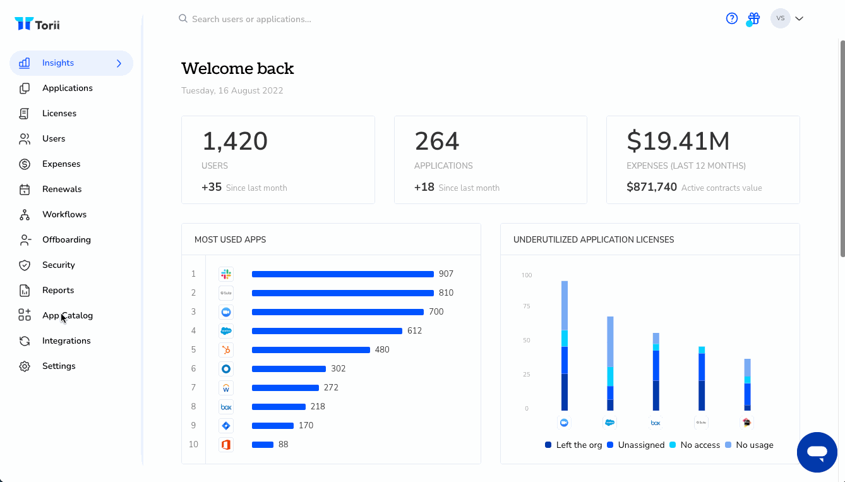Click the VS user avatar
This screenshot has width=845, height=482.
pyautogui.click(x=781, y=18)
